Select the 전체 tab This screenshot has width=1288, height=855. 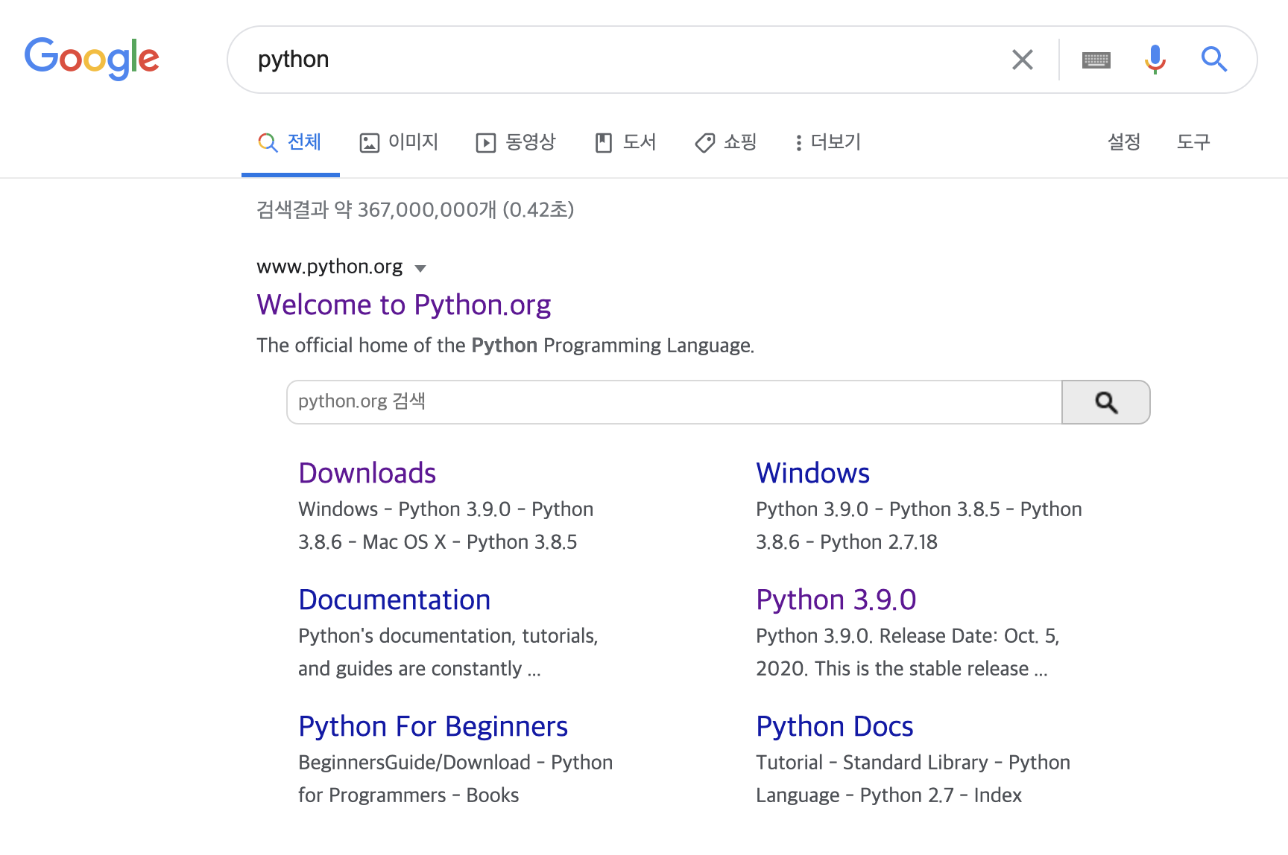pos(290,142)
